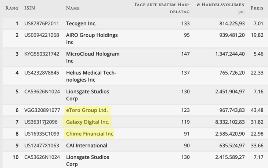
Task: Click the Name column header
Action: point(73,8)
